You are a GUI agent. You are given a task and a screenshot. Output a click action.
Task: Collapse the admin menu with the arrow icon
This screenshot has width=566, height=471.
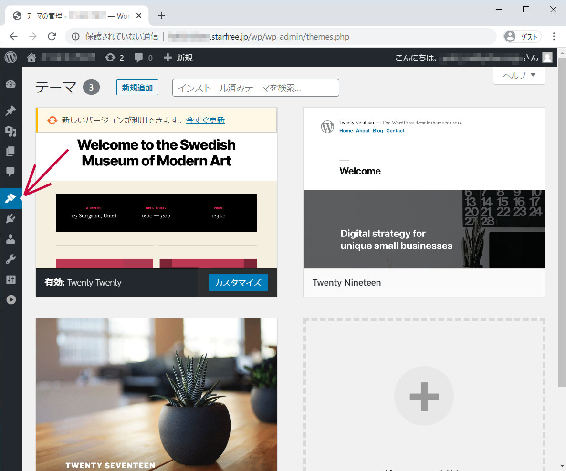click(x=11, y=300)
